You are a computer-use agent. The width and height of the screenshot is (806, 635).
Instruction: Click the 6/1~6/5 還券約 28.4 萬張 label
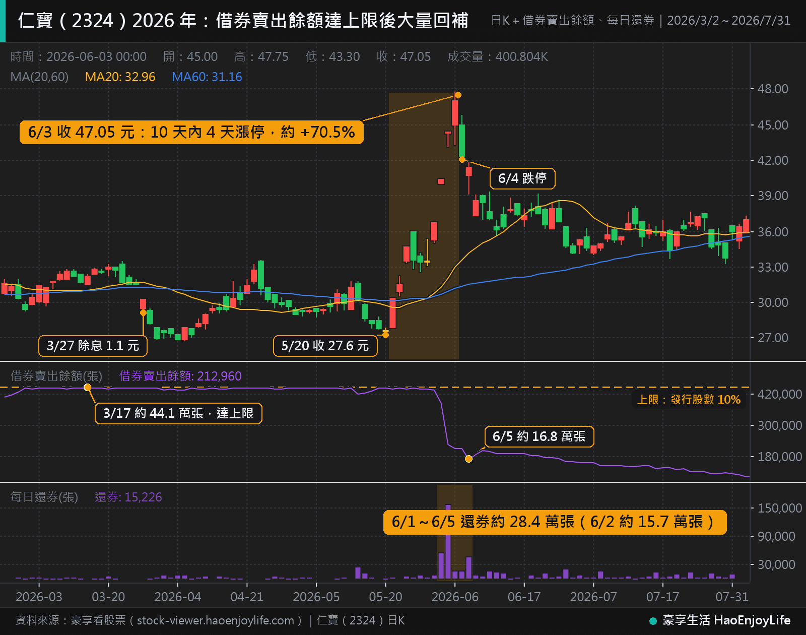[555, 522]
